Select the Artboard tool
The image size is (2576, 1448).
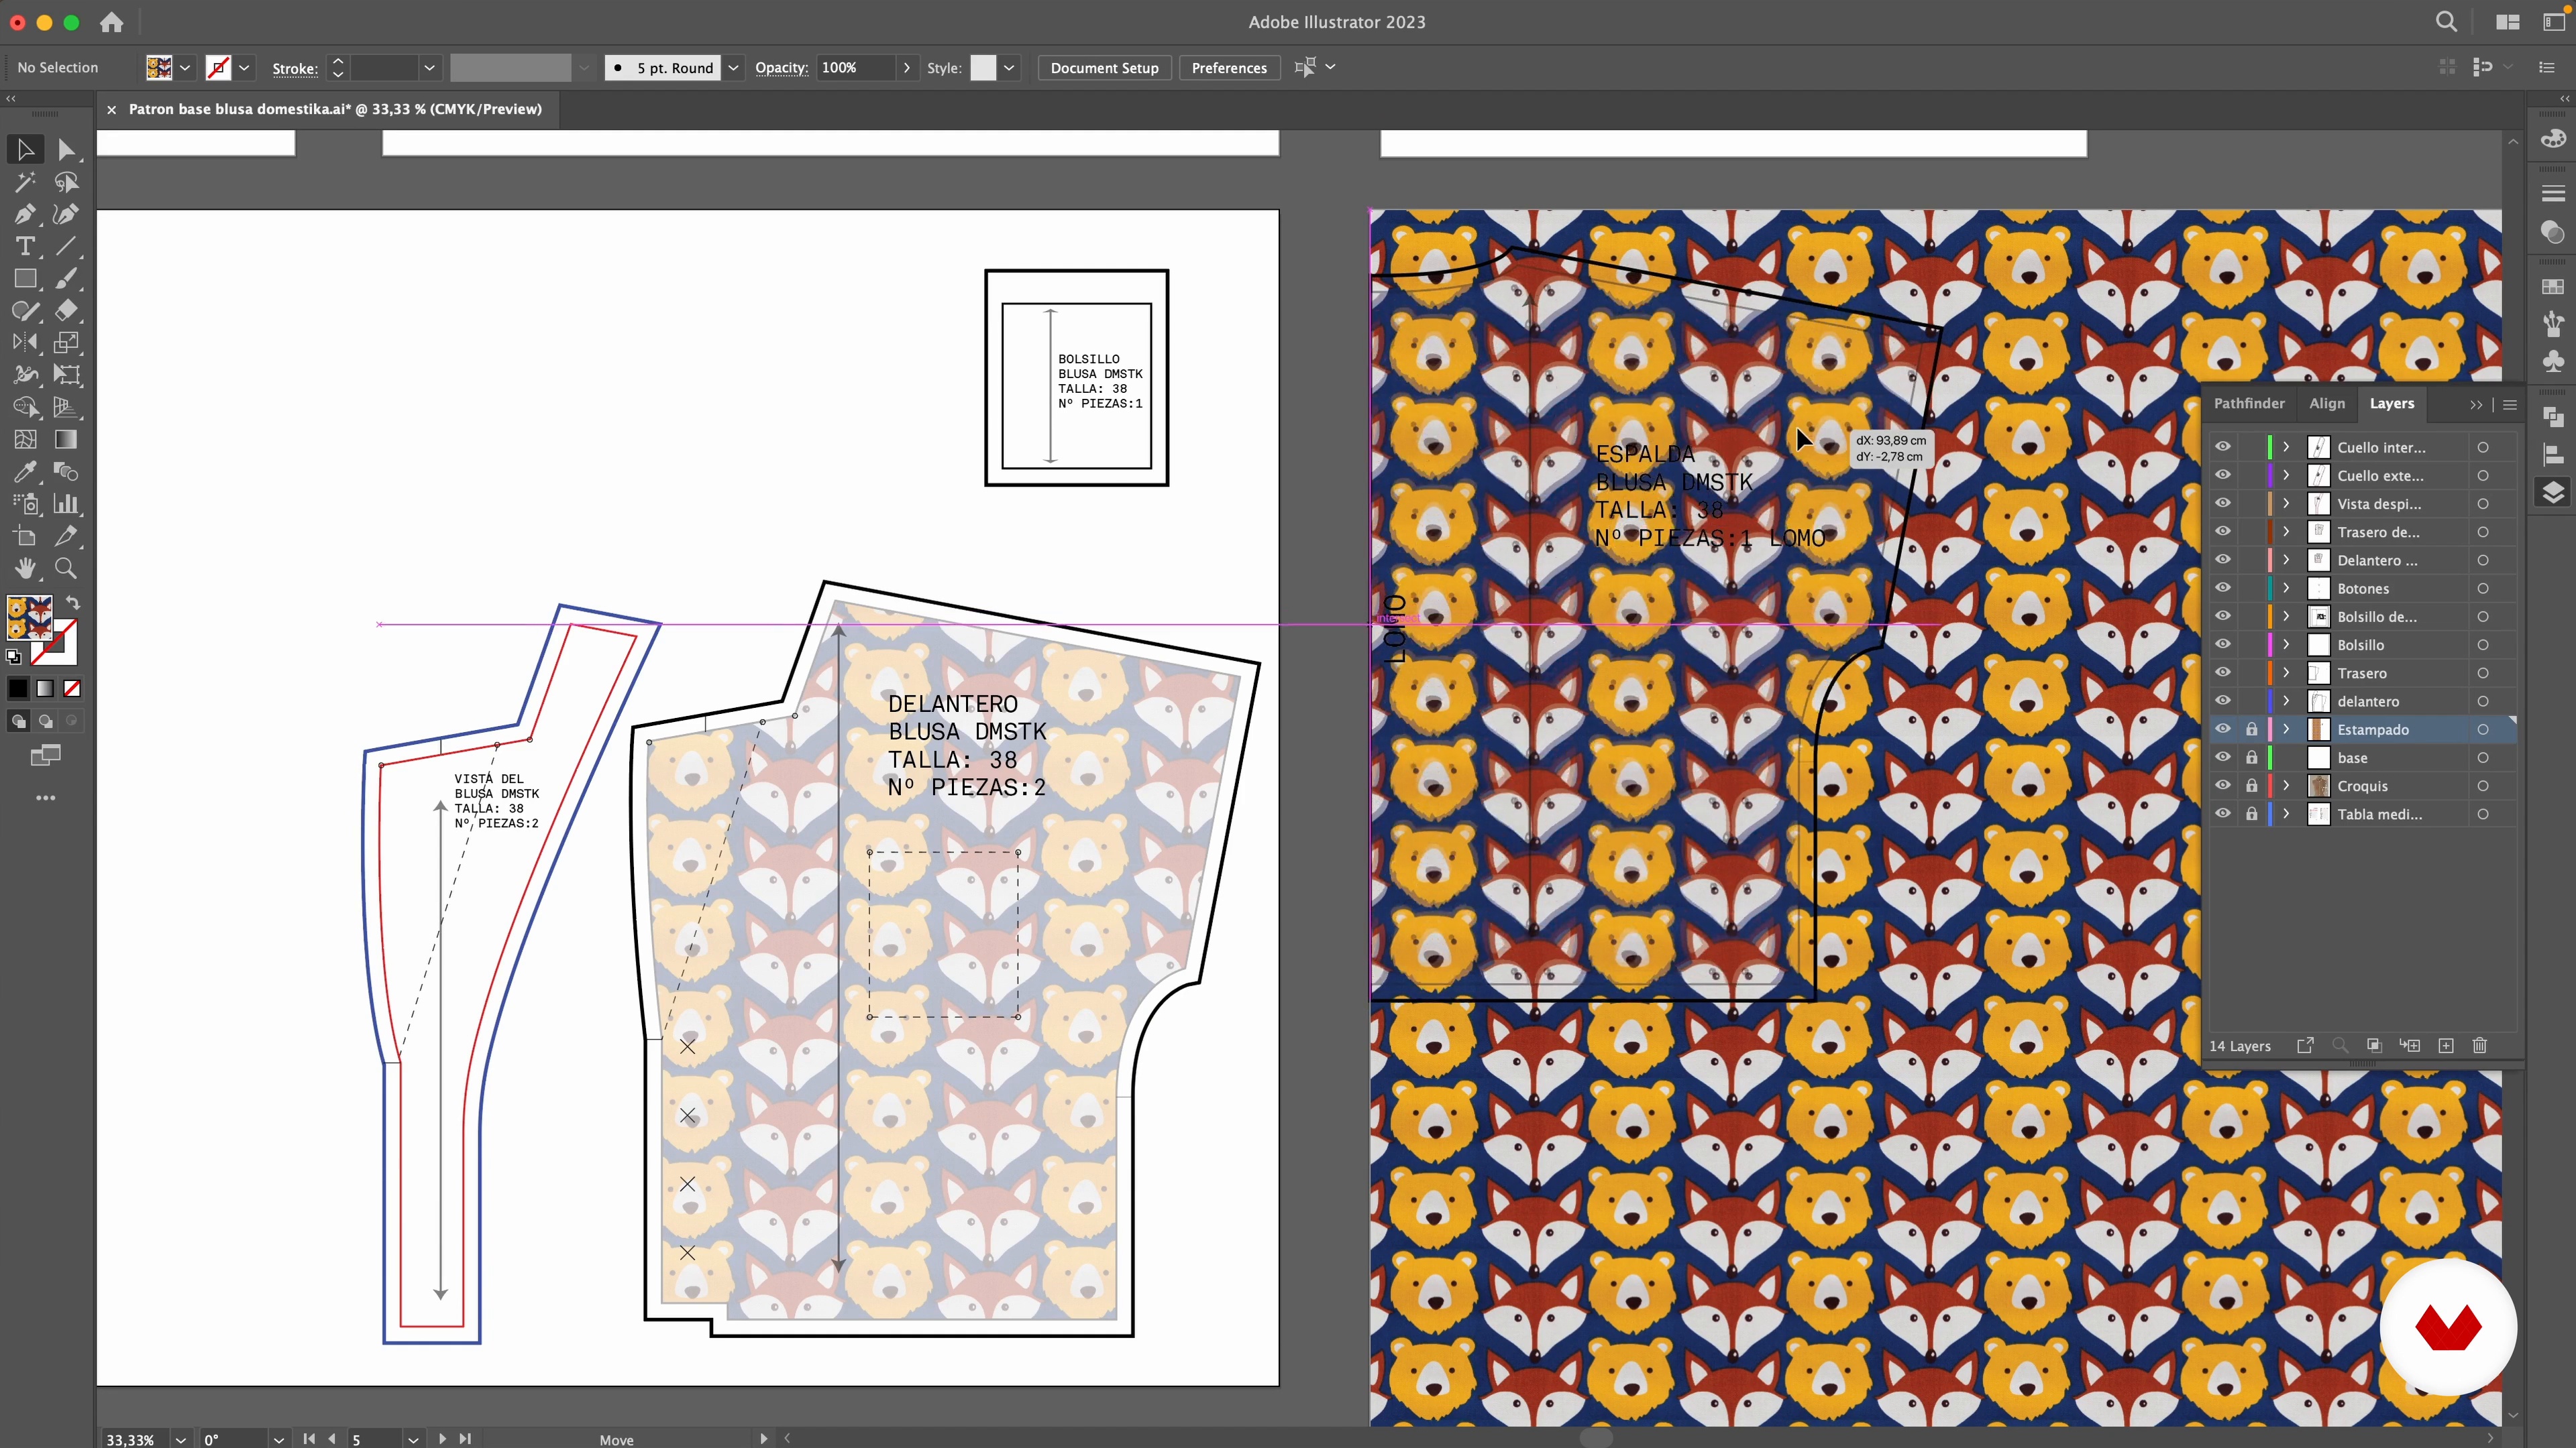pyautogui.click(x=25, y=536)
